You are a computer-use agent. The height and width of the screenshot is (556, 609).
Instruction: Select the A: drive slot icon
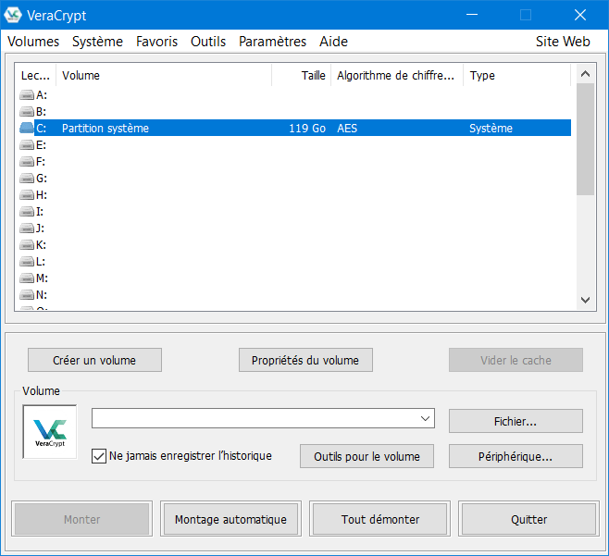(27, 94)
